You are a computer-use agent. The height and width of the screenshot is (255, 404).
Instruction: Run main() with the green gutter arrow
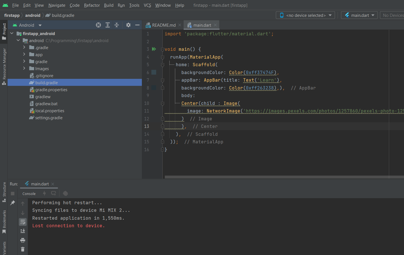[x=154, y=49]
